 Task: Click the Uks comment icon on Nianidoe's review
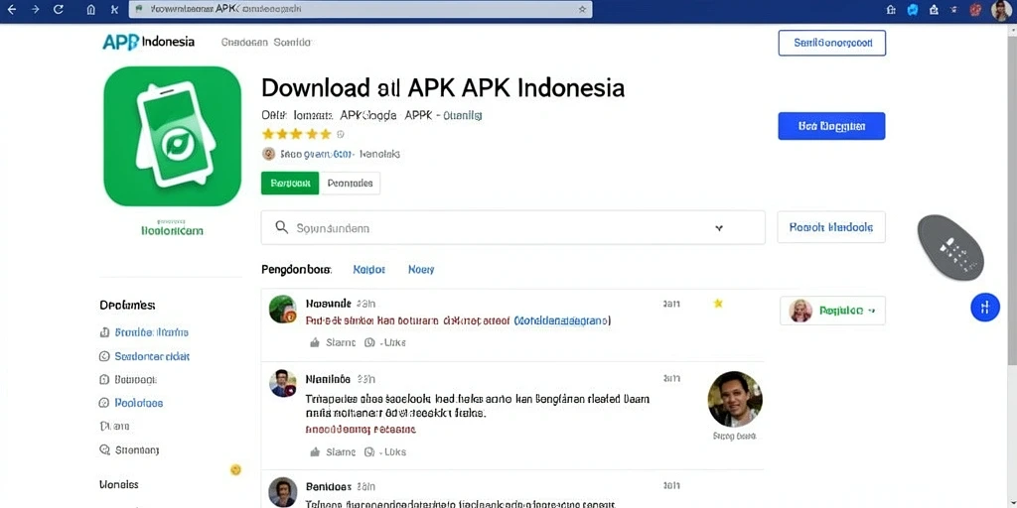tap(369, 451)
